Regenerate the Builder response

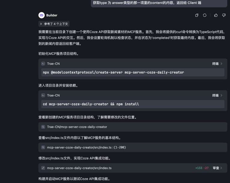click(x=204, y=15)
